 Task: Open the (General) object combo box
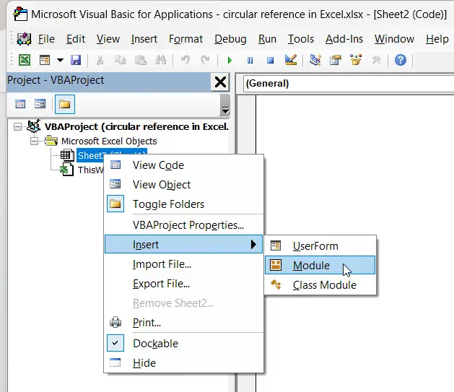(349, 83)
